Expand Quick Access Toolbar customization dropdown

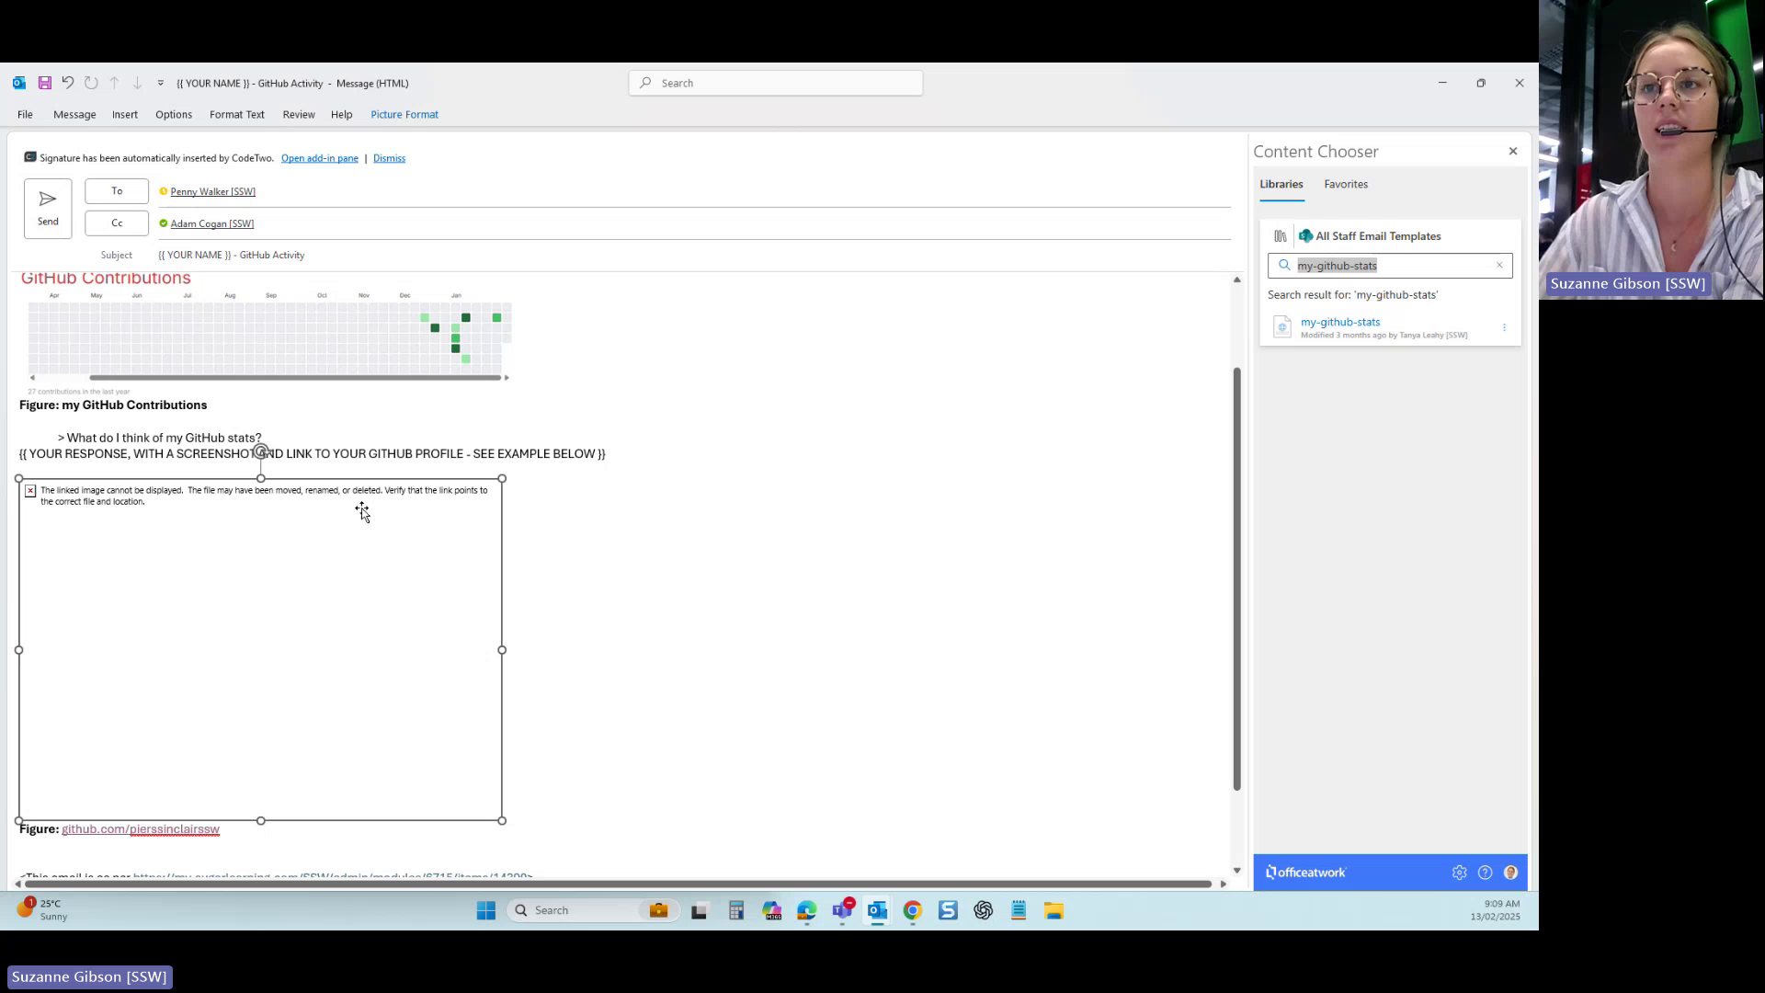(x=160, y=83)
